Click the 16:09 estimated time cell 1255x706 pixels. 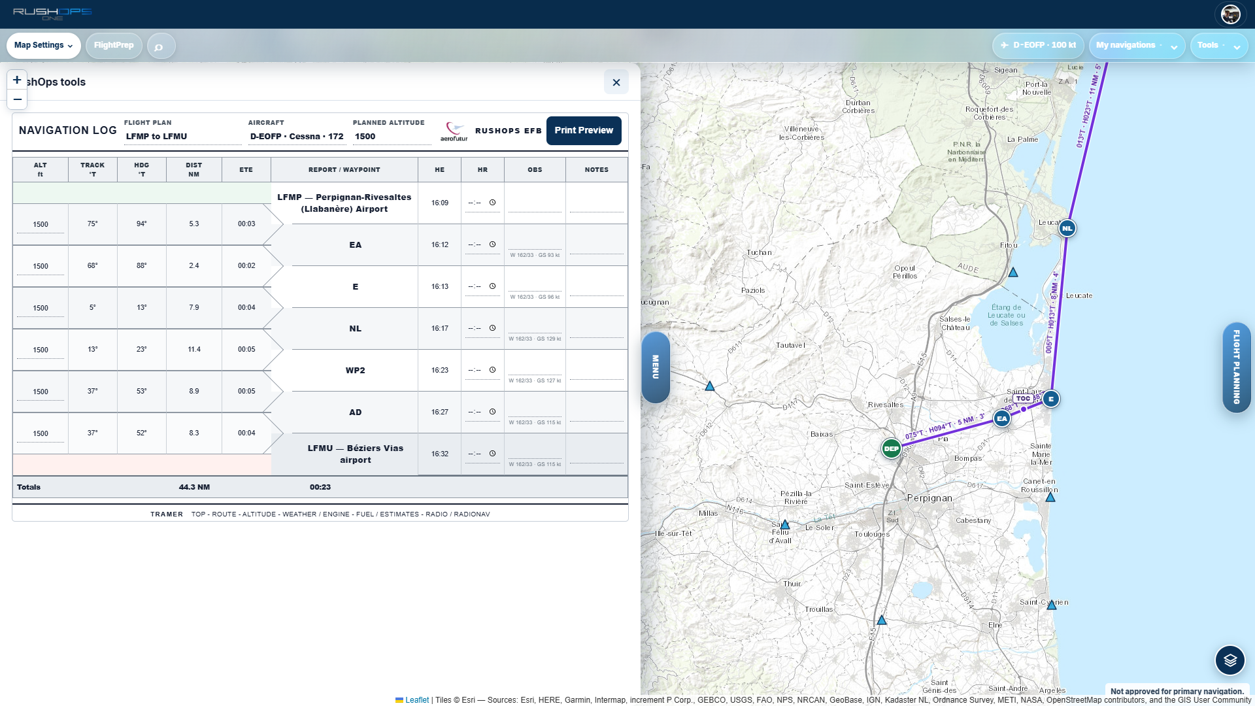pyautogui.click(x=440, y=203)
